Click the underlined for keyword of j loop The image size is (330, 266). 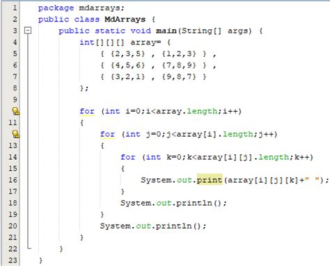click(x=107, y=134)
